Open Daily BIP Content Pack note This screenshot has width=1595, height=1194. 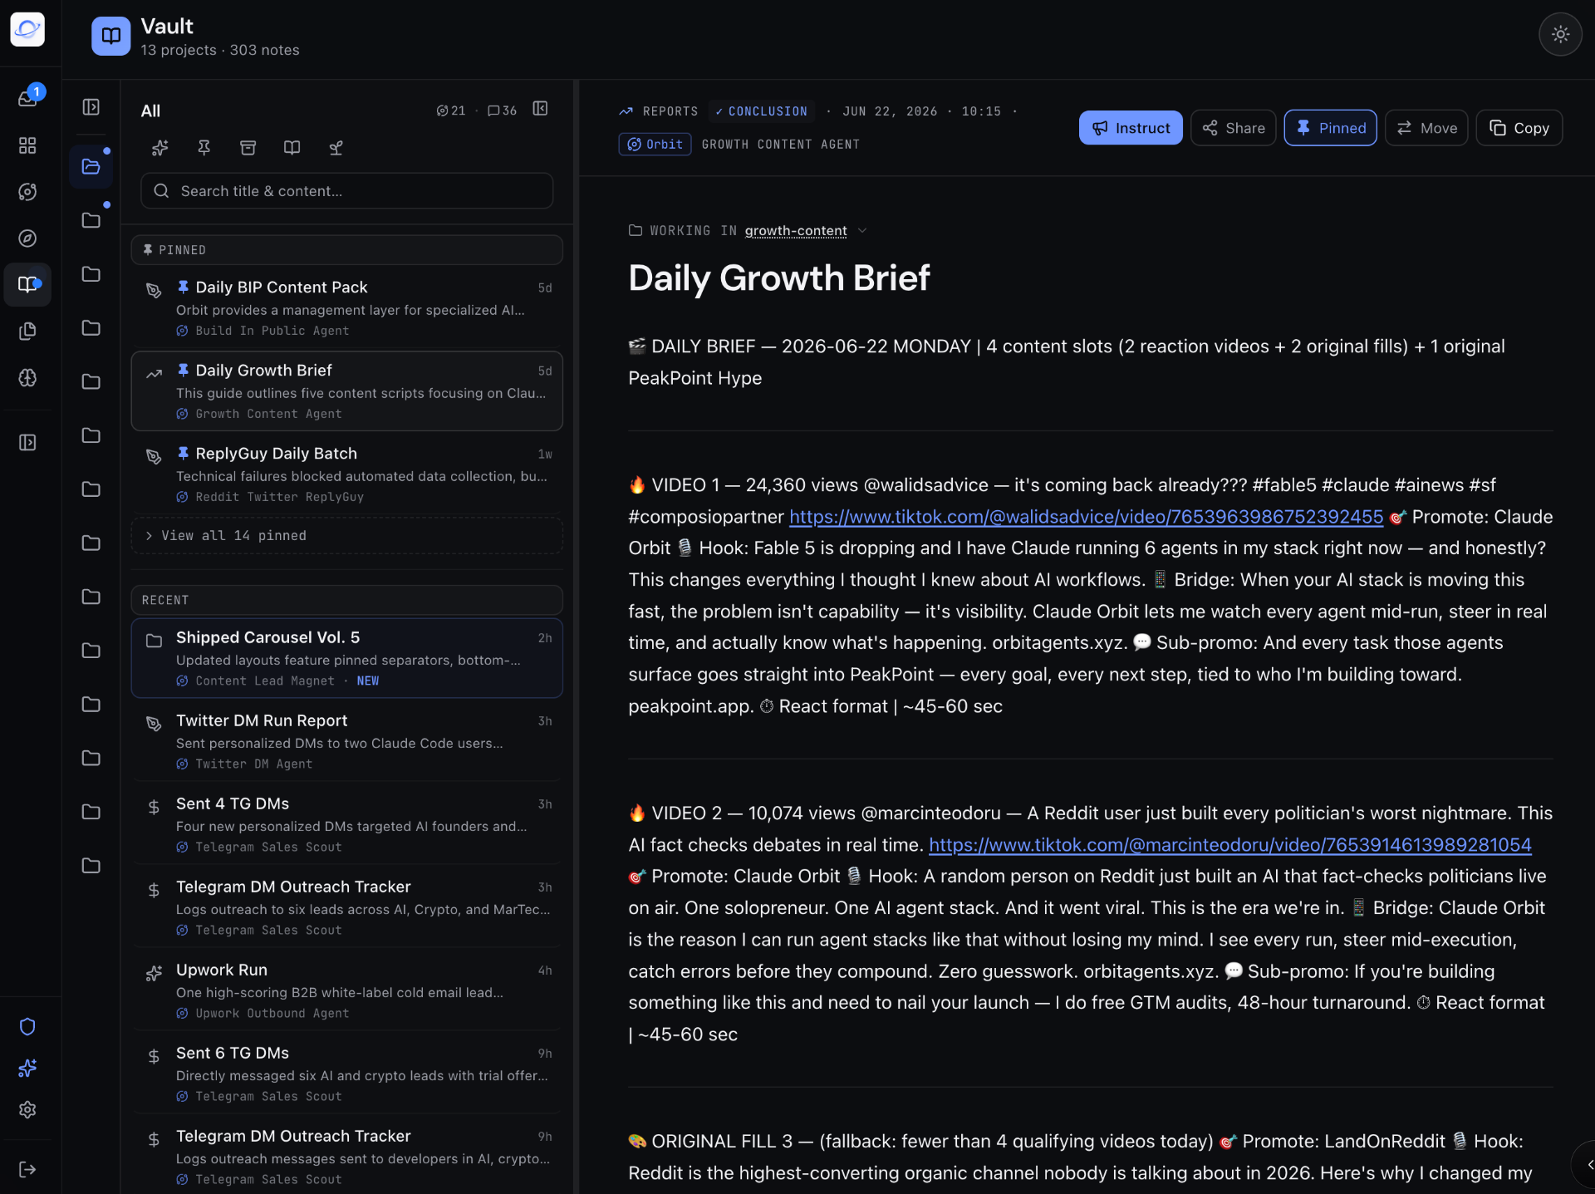tap(346, 307)
